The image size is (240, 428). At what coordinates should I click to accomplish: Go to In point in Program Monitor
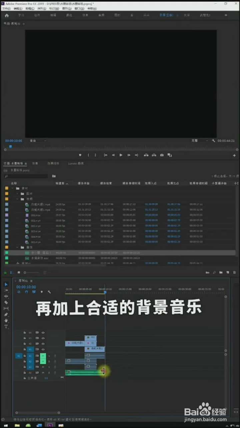(106, 155)
